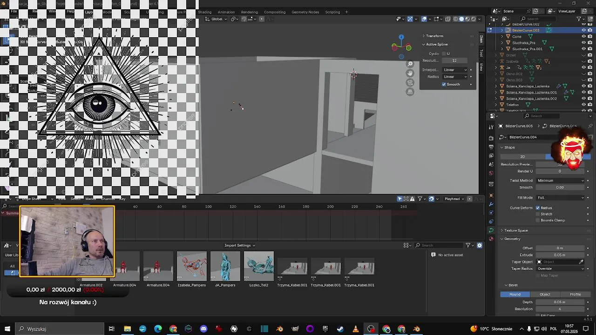This screenshot has height=335, width=596.
Task: Add new collection icon in outliner
Action: 590,19
